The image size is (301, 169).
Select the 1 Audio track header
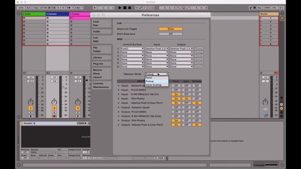pyautogui.click(x=34, y=14)
